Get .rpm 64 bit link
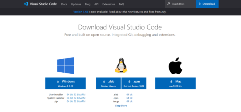The image size is (241, 112). click(x=130, y=98)
